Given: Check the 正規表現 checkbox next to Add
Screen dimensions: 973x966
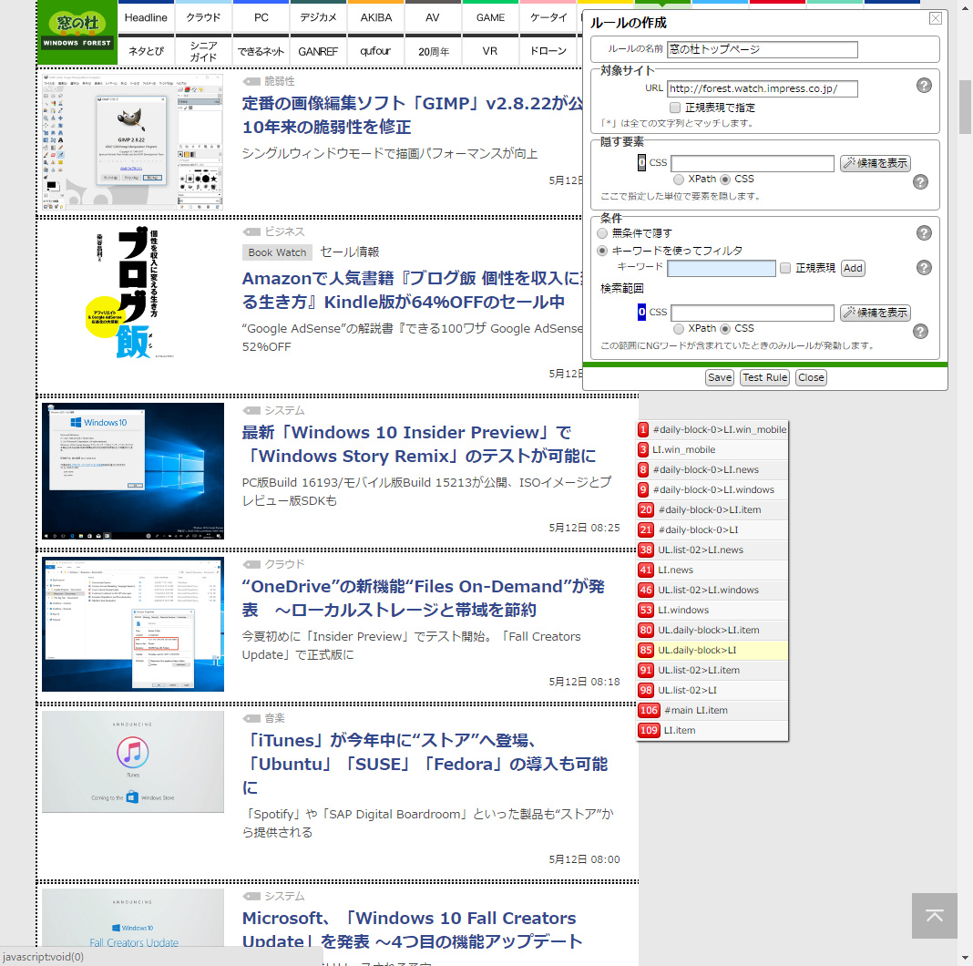Looking at the screenshot, I should (784, 267).
